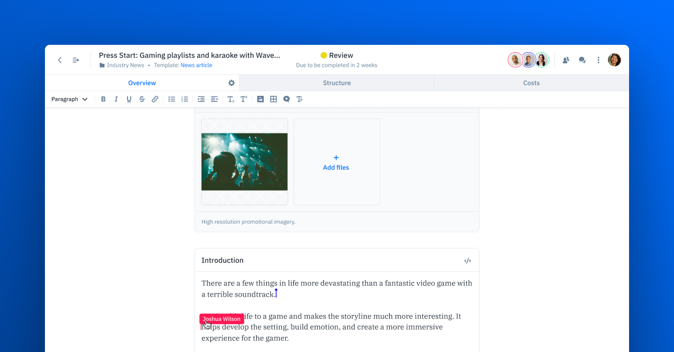Image resolution: width=674 pixels, height=352 pixels.
Task: Toggle underline formatting
Action: [129, 99]
